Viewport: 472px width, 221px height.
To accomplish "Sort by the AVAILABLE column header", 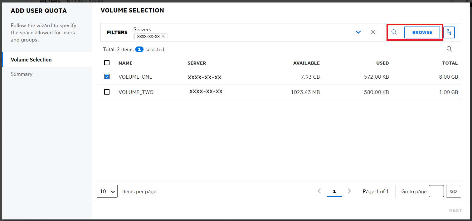I will pos(306,63).
